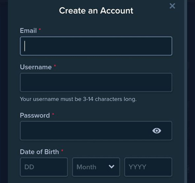Click into the Password field
This screenshot has width=195, height=183.
[x=96, y=131]
